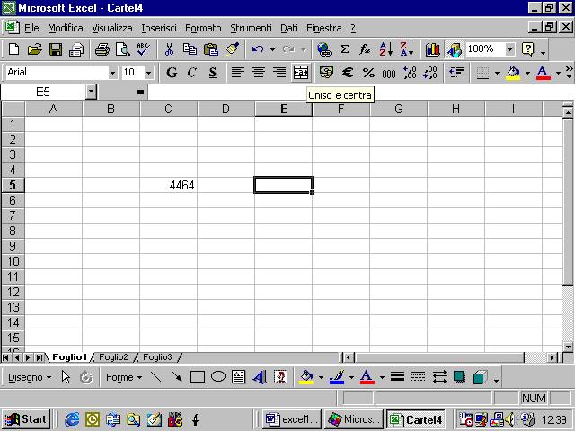Sort ascending A to Z

[385, 49]
